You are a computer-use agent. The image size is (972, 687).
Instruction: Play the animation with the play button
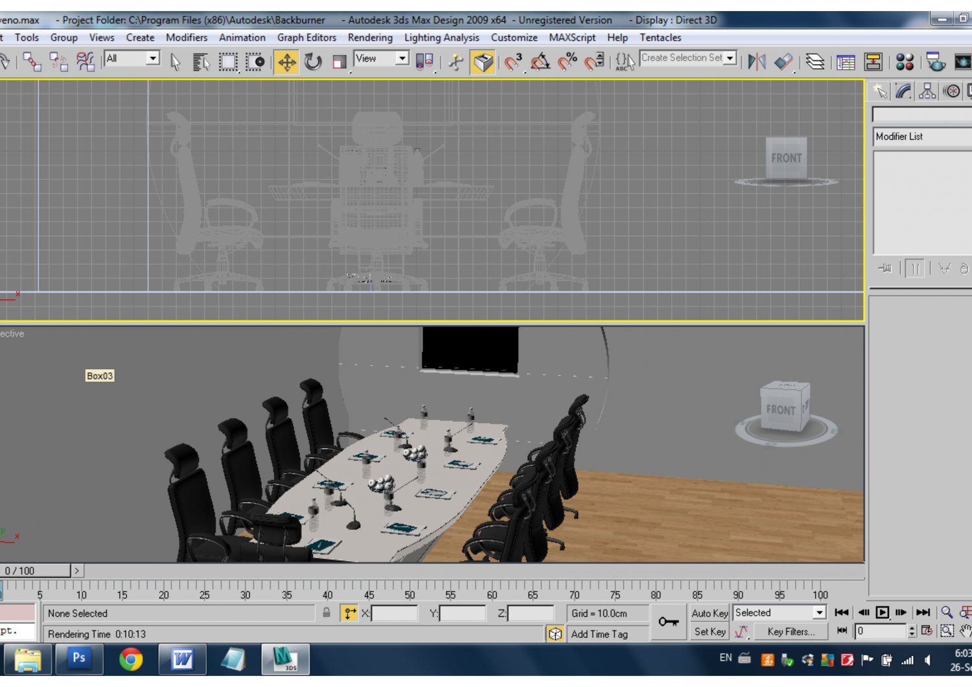coord(883,611)
